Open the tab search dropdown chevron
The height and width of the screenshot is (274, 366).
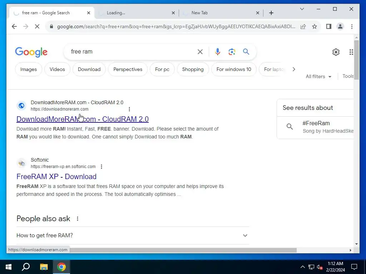point(302,9)
